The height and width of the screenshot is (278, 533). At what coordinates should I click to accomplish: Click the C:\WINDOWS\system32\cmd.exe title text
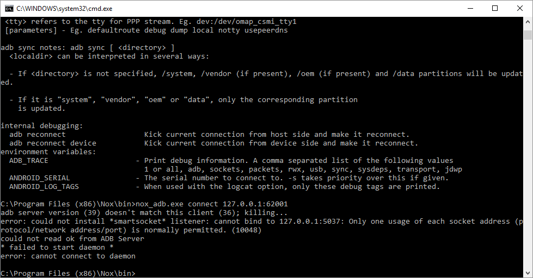[64, 9]
